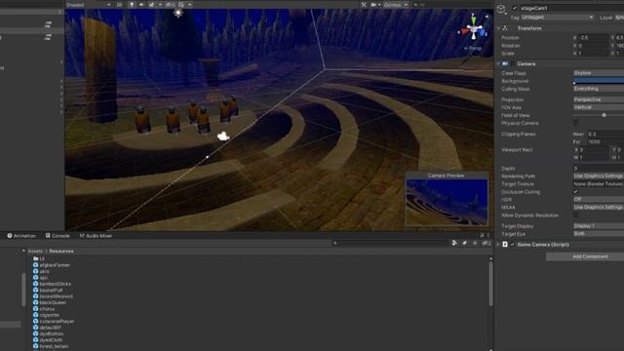Toggle scene visibility hidden objects icon

click(x=170, y=5)
